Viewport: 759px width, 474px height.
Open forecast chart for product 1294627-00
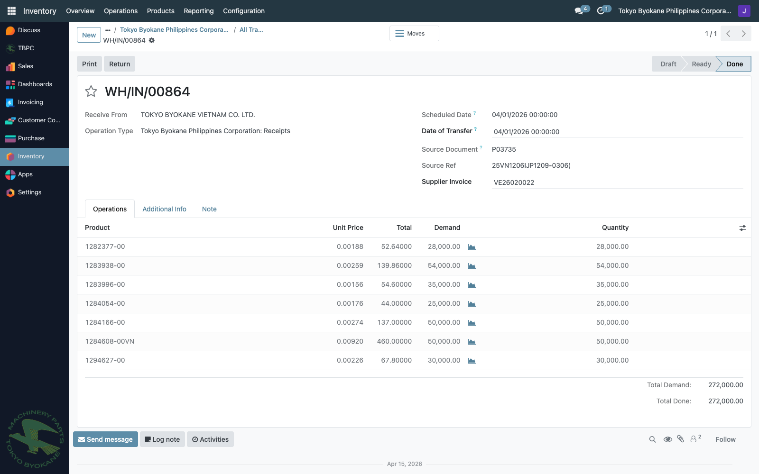click(472, 361)
